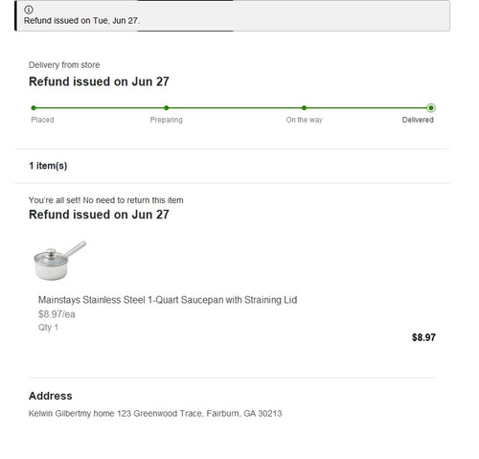Click the Delivered step label
479x459 pixels.
pos(418,120)
